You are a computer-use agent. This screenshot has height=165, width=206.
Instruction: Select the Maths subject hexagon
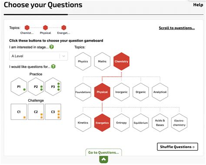[102, 61]
